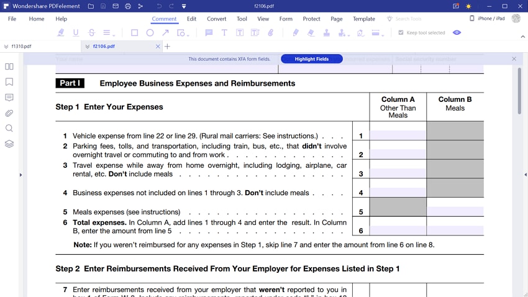Share the document from title bar

pos(140,6)
